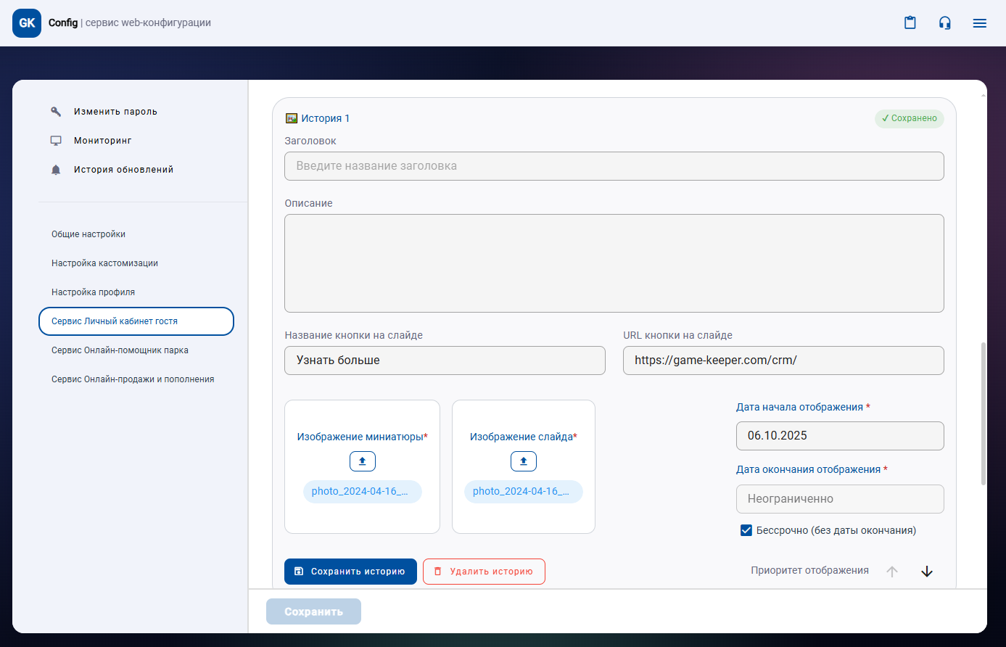Screen dimensions: 1006x647
Task: Open the clipboard icon in header
Action: 910,23
